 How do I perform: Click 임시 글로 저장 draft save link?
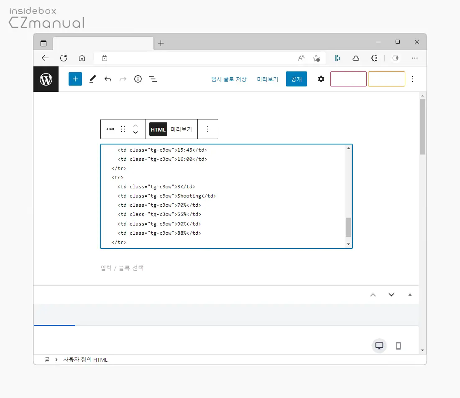(229, 79)
